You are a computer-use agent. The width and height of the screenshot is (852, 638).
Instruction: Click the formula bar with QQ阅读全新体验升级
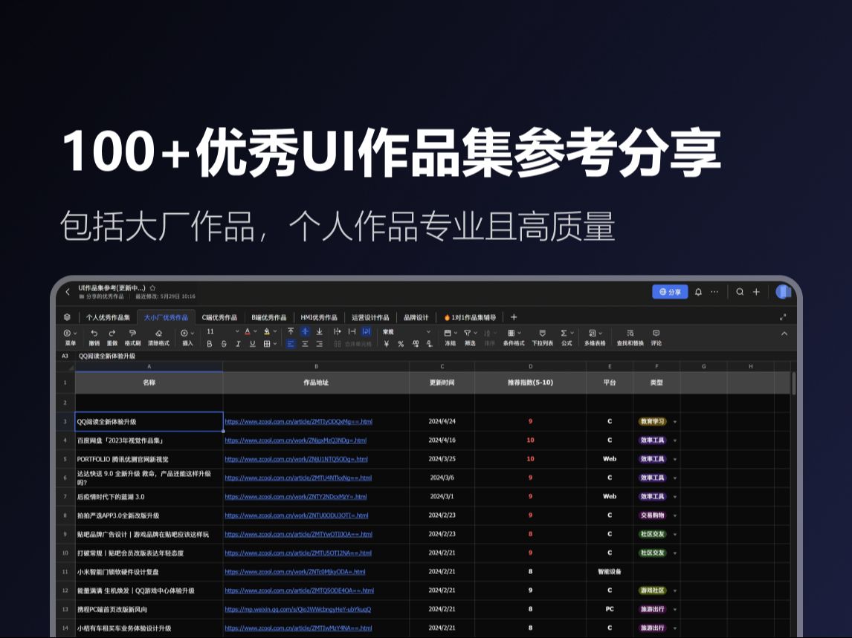point(435,357)
